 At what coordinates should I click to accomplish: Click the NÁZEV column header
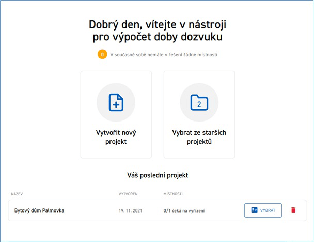17,194
